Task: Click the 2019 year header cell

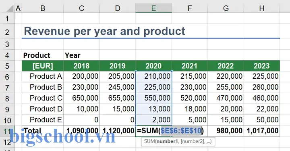Action: tap(118, 66)
